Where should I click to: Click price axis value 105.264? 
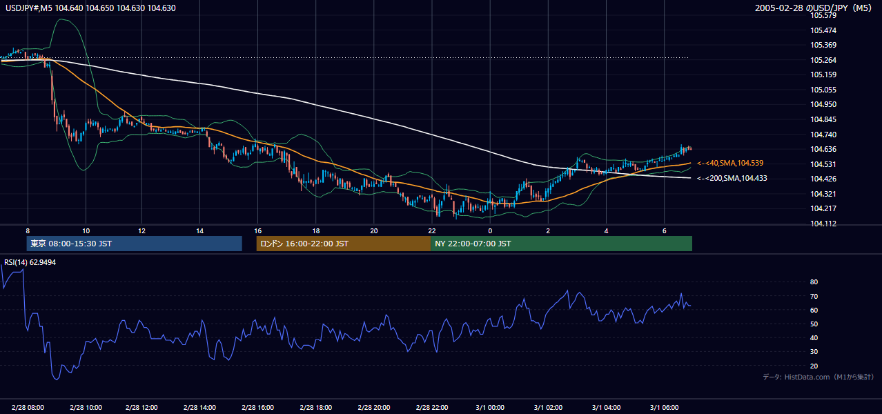(x=824, y=60)
